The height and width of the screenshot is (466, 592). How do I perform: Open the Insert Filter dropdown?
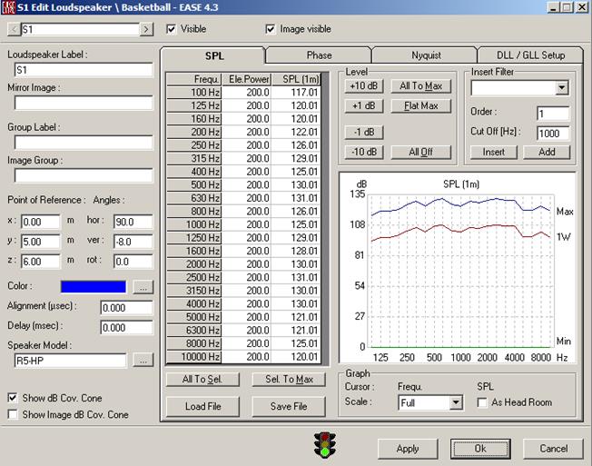(x=561, y=88)
